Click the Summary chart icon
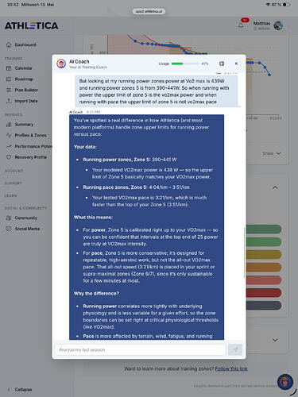Screen dimensions: 298x397 (9, 125)
